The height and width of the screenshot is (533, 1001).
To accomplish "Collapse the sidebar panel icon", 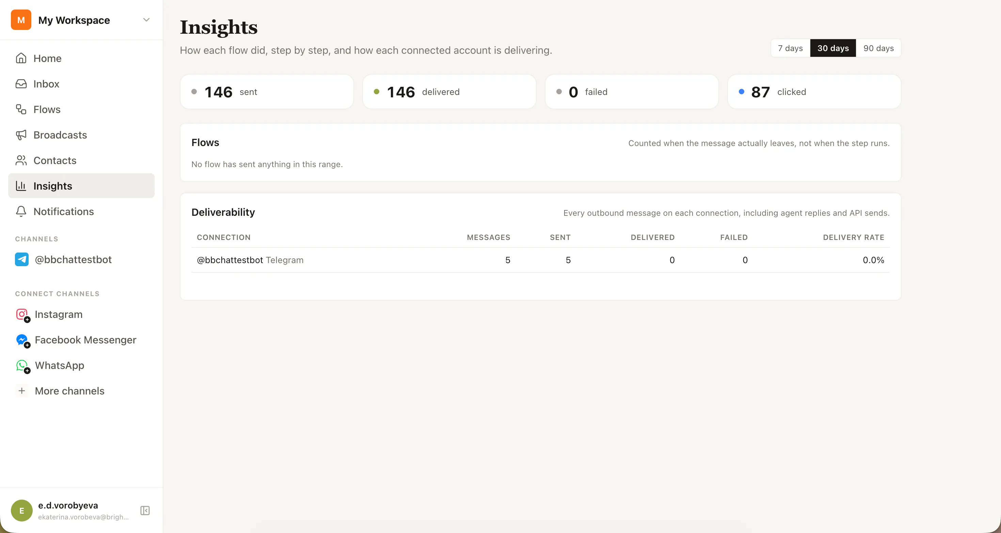I will pyautogui.click(x=145, y=511).
